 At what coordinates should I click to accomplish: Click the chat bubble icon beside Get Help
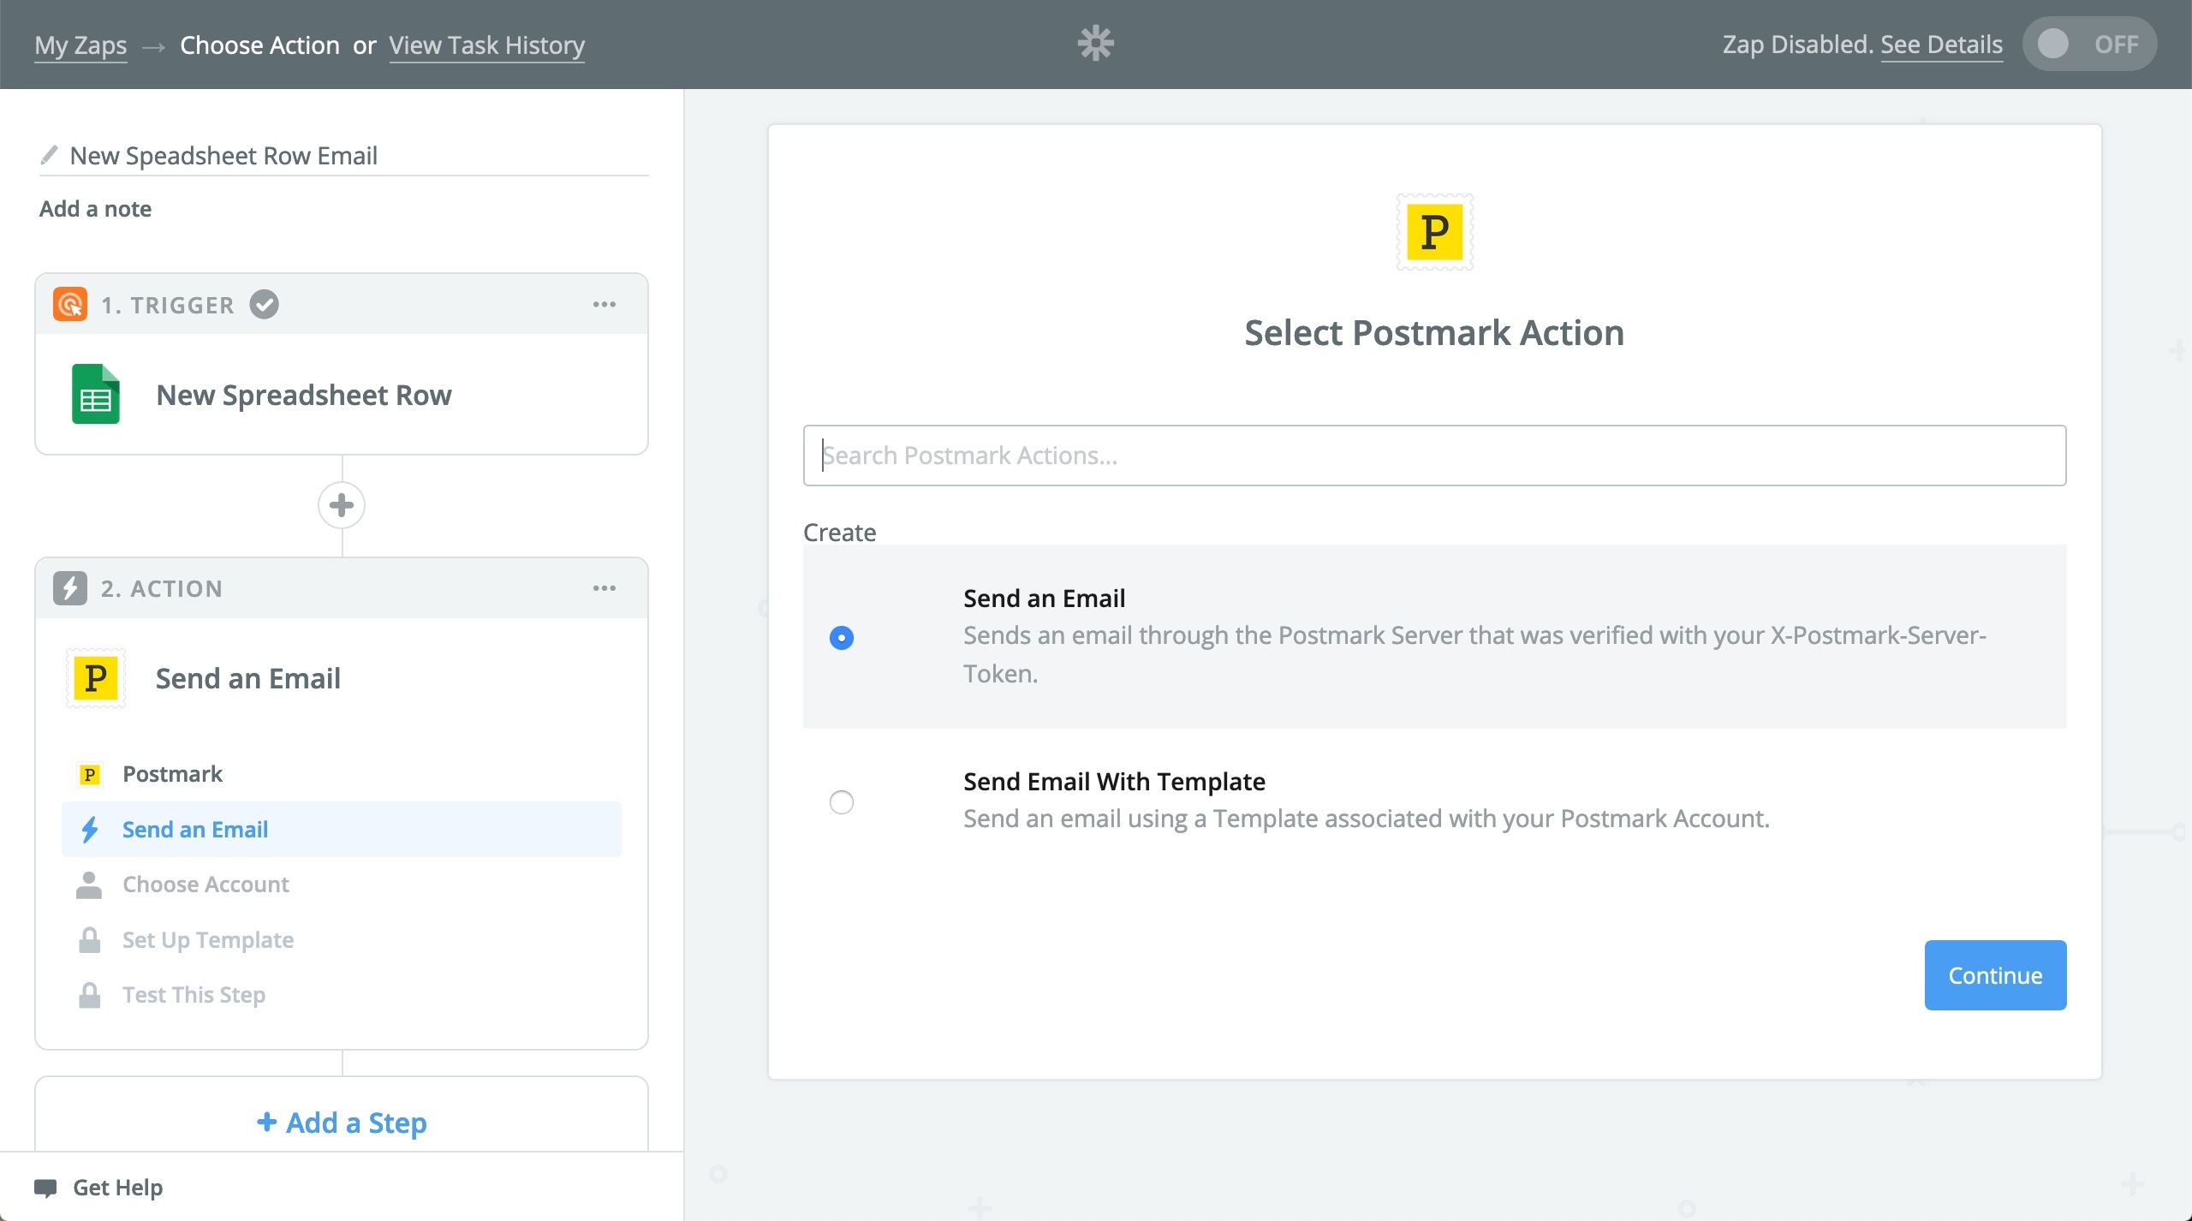point(45,1188)
